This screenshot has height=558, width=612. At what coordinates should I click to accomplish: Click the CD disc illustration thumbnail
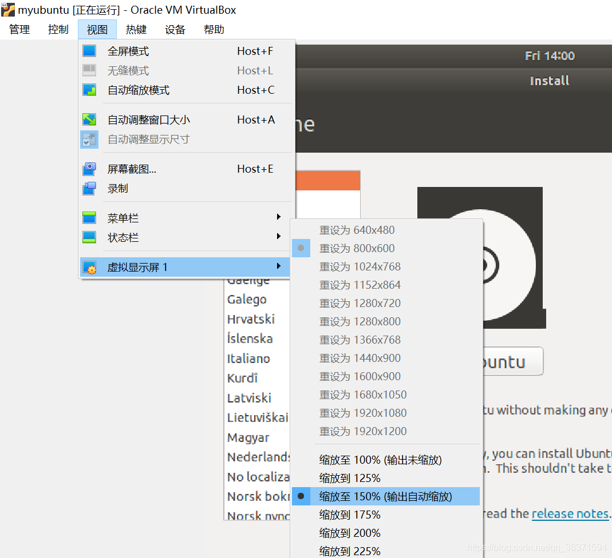click(481, 258)
